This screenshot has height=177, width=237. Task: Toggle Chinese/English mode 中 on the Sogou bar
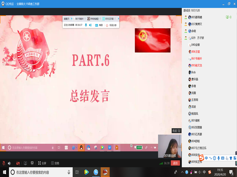(x=206, y=158)
